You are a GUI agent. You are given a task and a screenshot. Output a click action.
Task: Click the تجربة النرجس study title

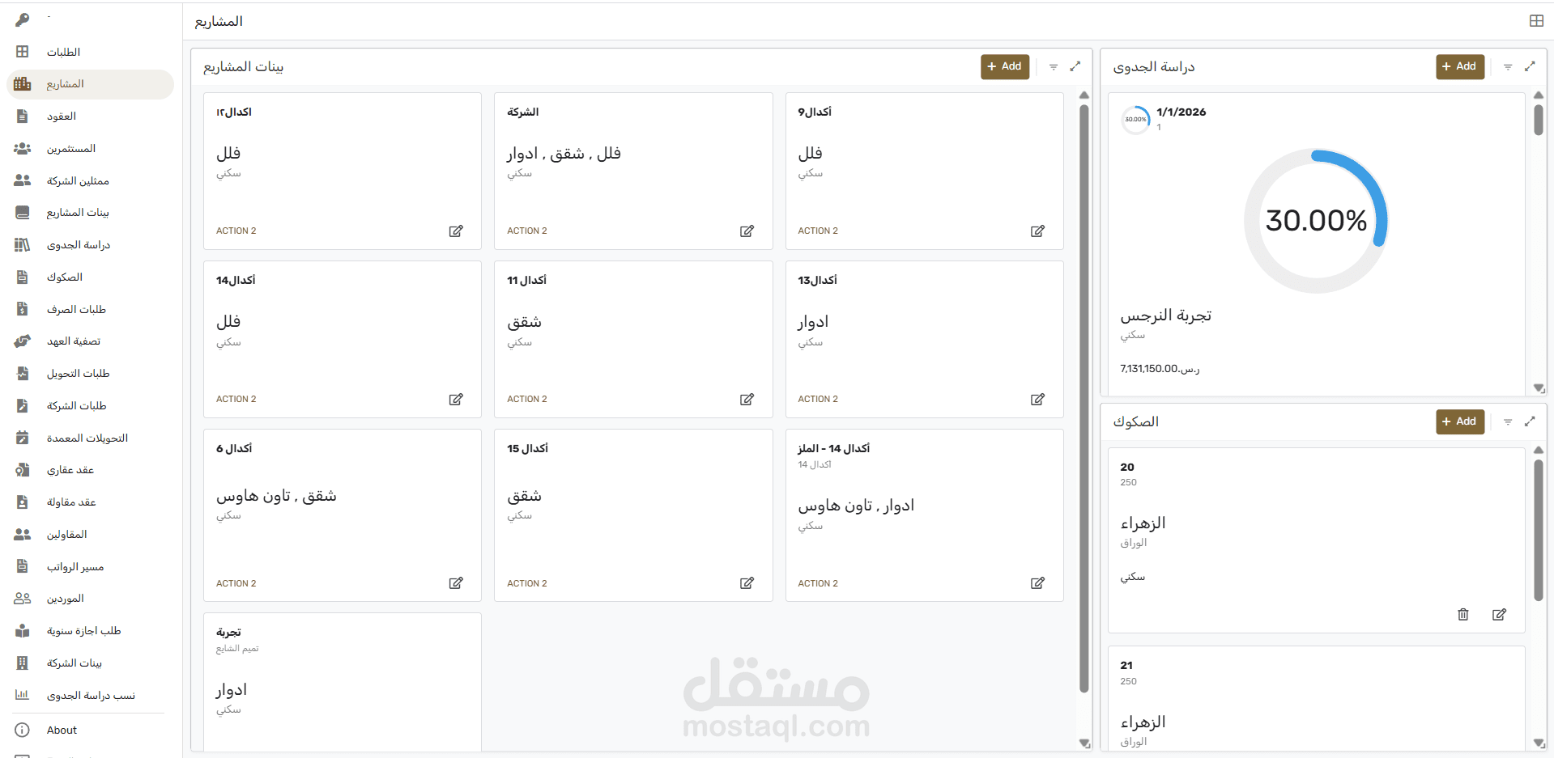1166,315
